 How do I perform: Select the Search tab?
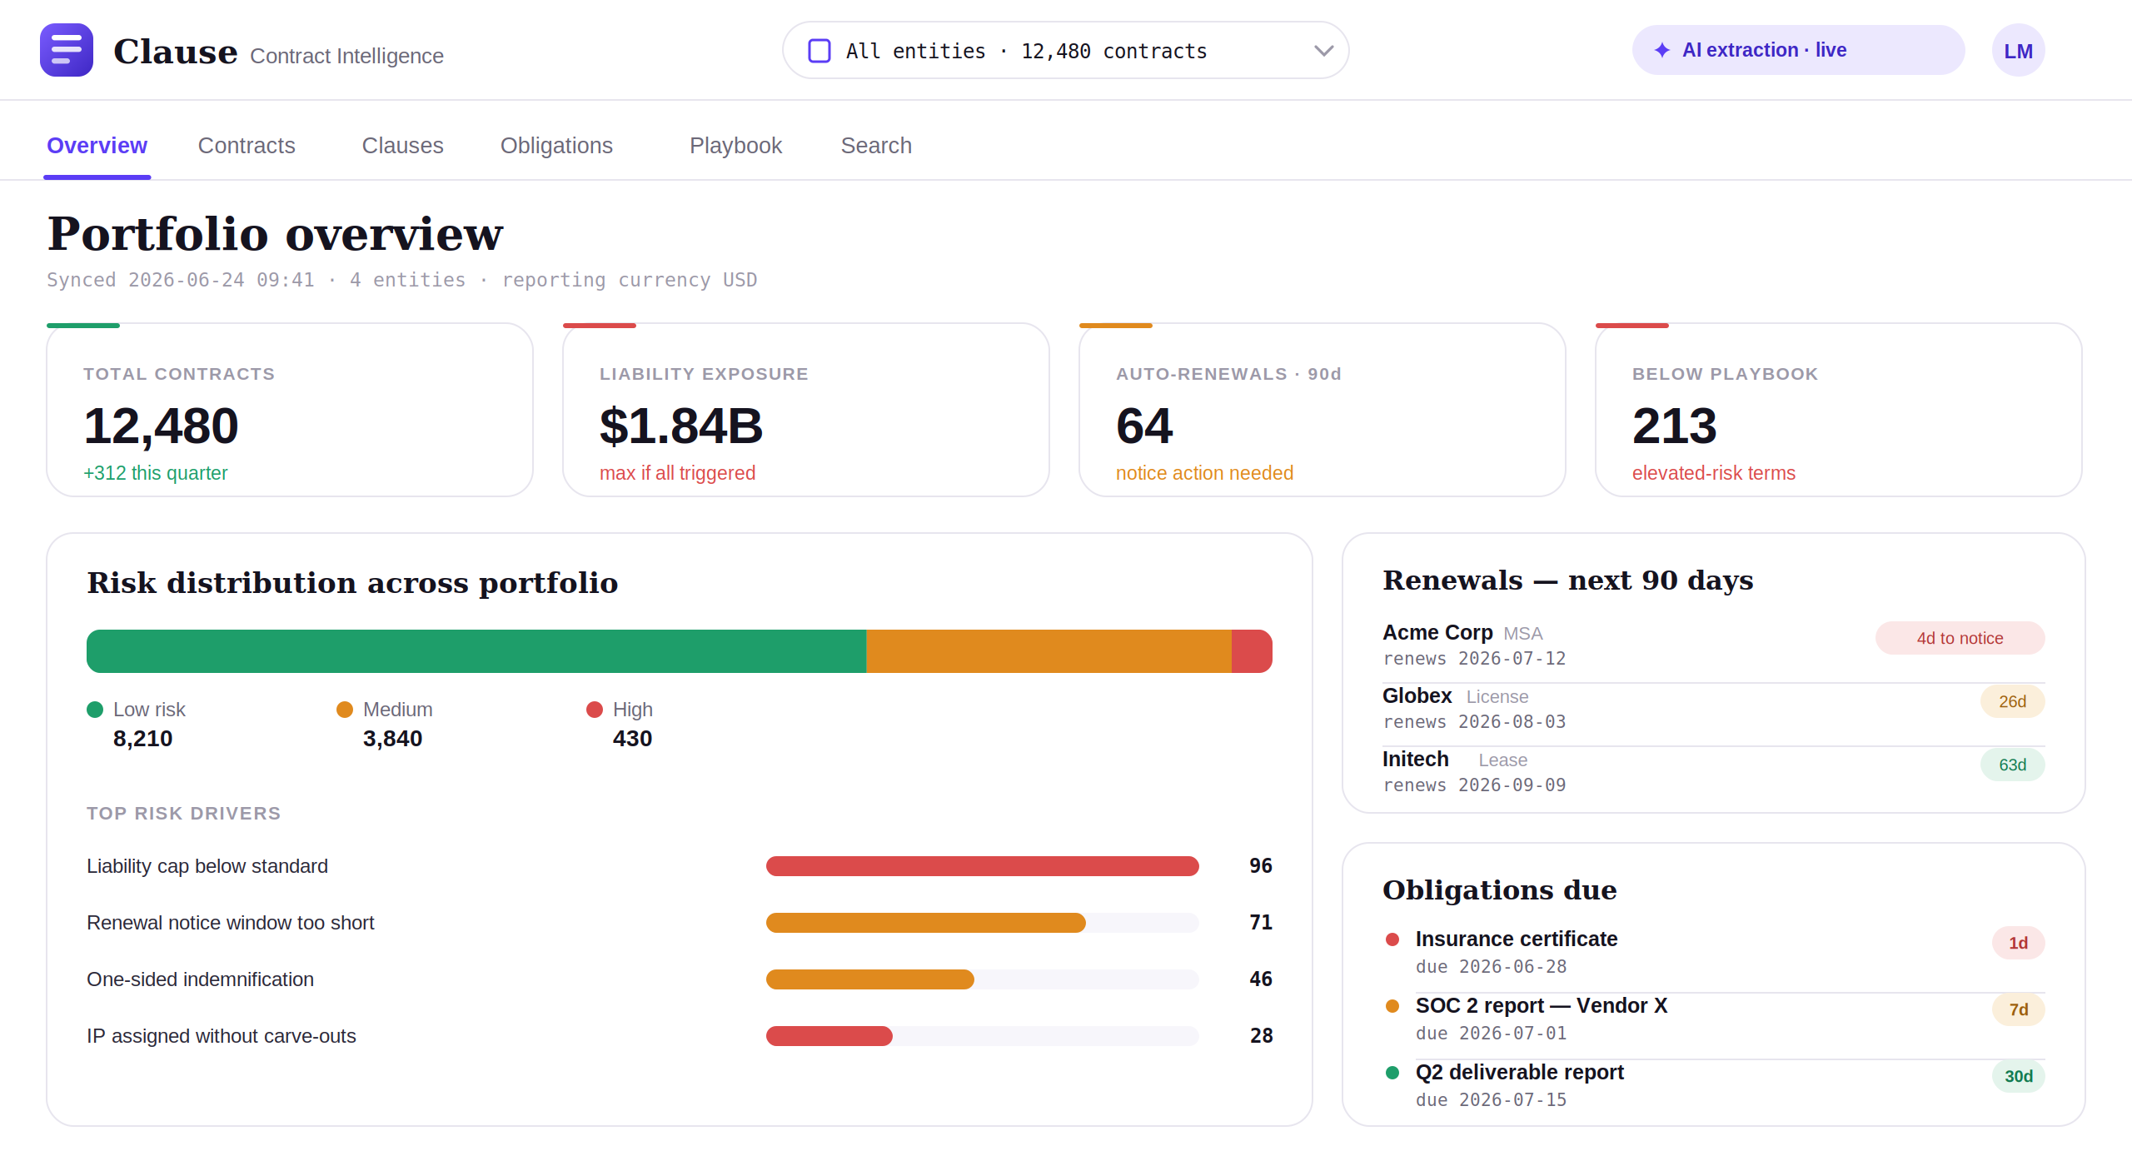(876, 146)
